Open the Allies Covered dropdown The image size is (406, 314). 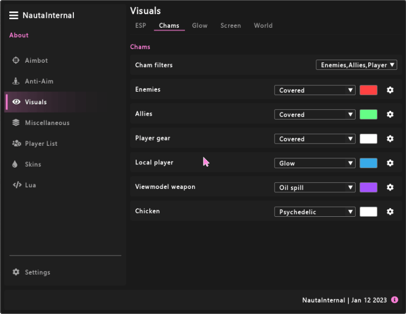pyautogui.click(x=315, y=115)
